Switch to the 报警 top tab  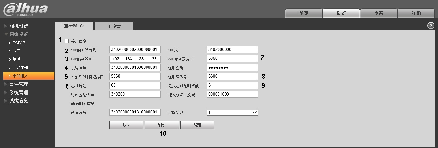378,13
